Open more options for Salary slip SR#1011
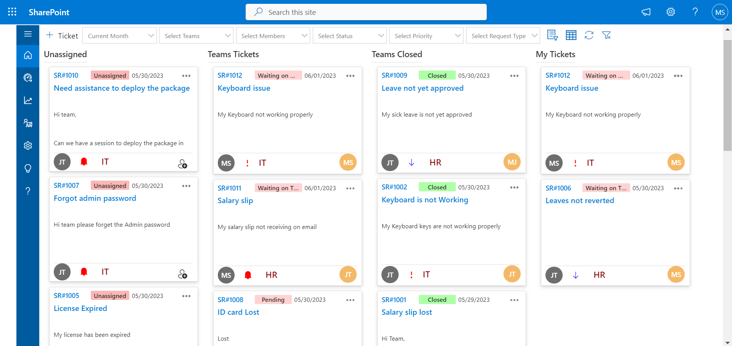Image resolution: width=732 pixels, height=346 pixels. 350,188
